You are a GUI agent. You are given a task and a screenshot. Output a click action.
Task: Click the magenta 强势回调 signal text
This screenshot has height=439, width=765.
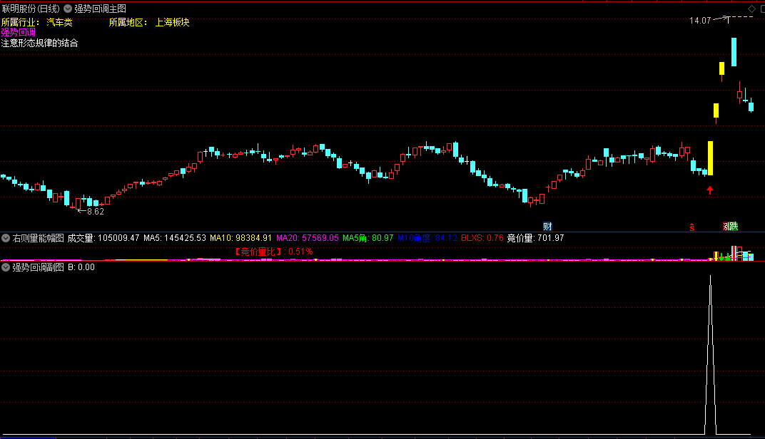pyautogui.click(x=18, y=33)
